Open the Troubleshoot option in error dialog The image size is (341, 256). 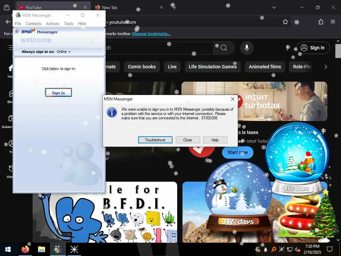[x=155, y=140]
